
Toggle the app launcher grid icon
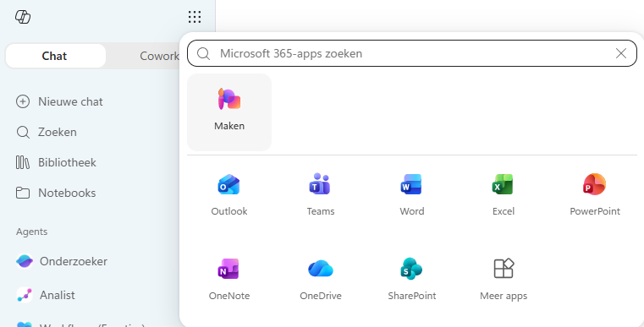(195, 17)
